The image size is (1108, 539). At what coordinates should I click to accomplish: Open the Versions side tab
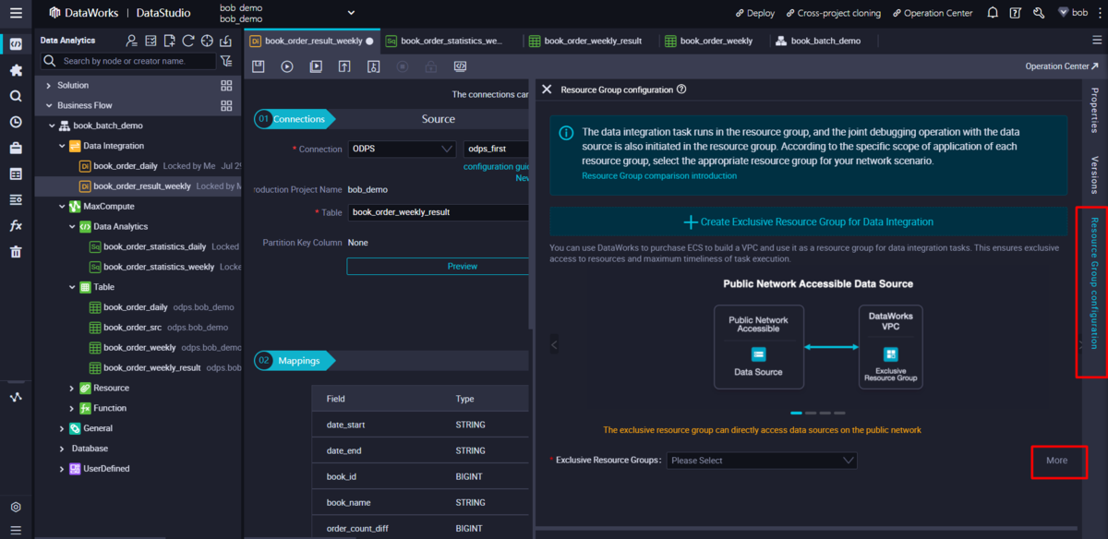[1094, 174]
